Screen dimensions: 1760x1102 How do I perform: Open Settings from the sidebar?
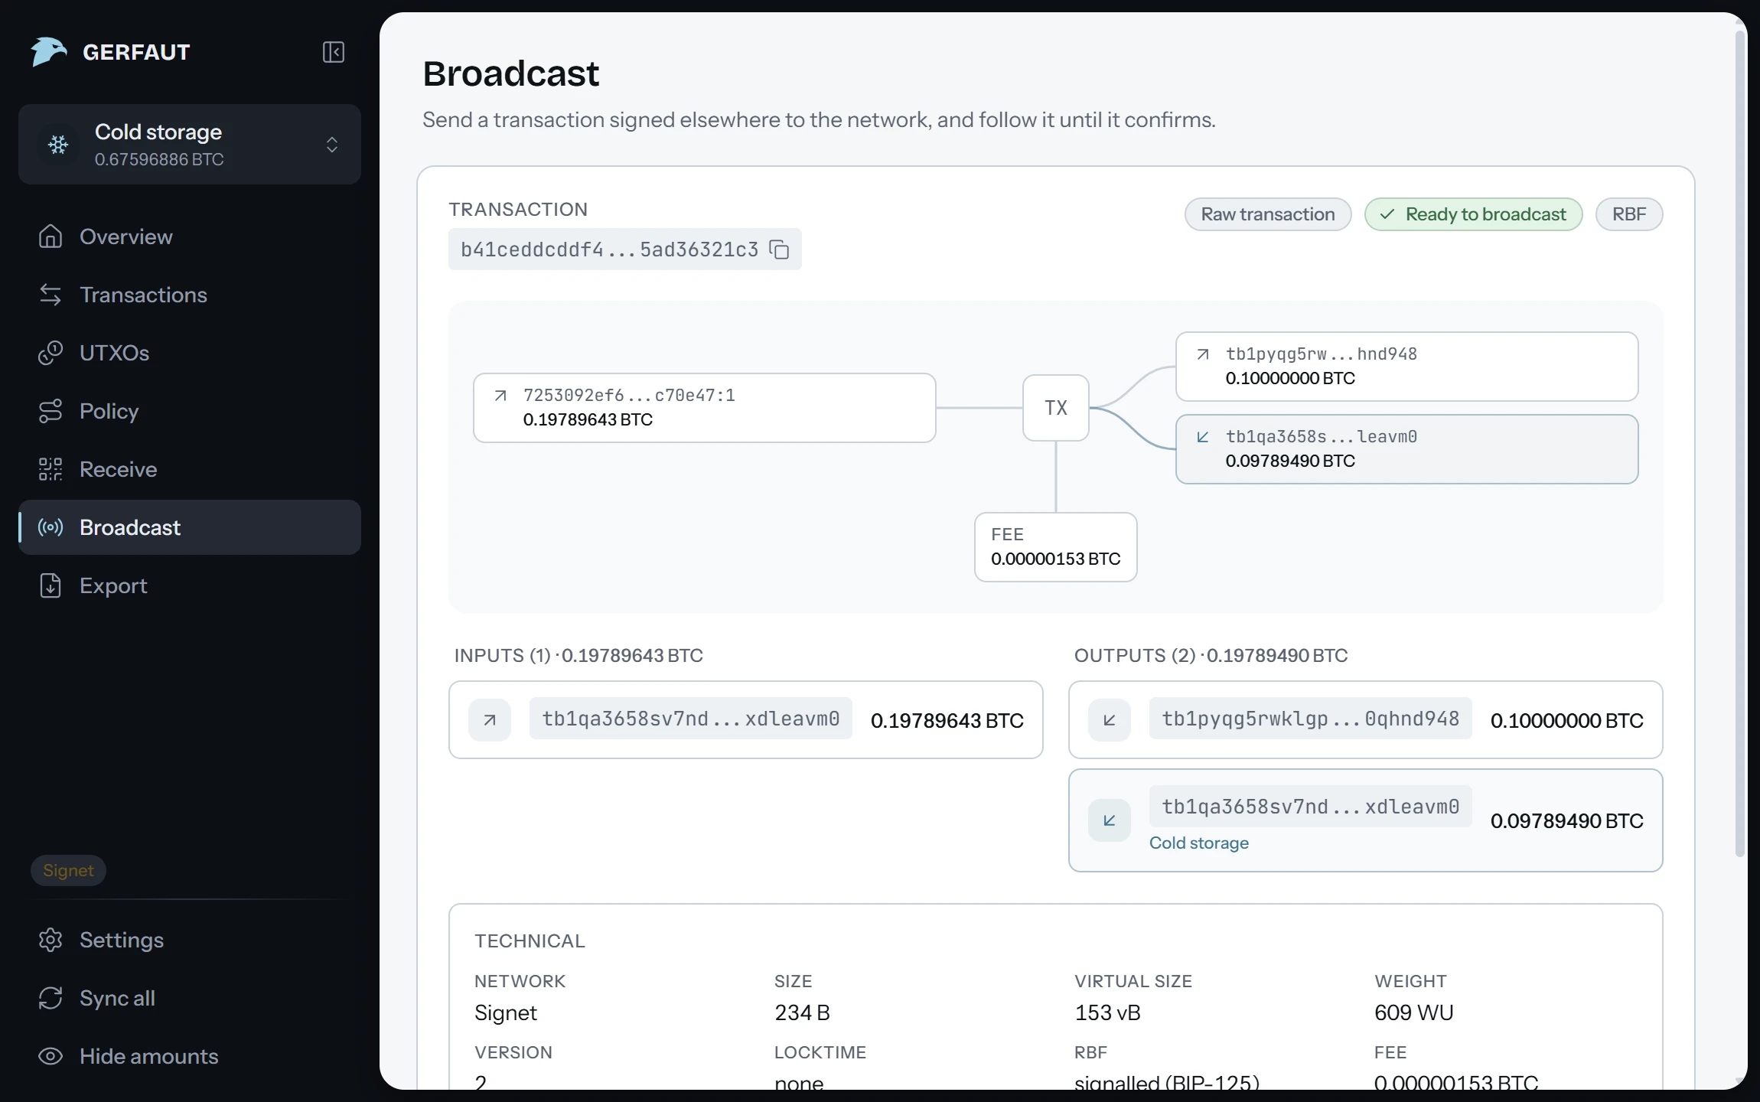tap(190, 940)
